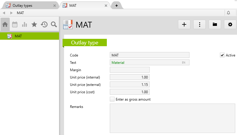The height and width of the screenshot is (135, 237).
Task: Click the notification bell icon
Action: tap(228, 13)
